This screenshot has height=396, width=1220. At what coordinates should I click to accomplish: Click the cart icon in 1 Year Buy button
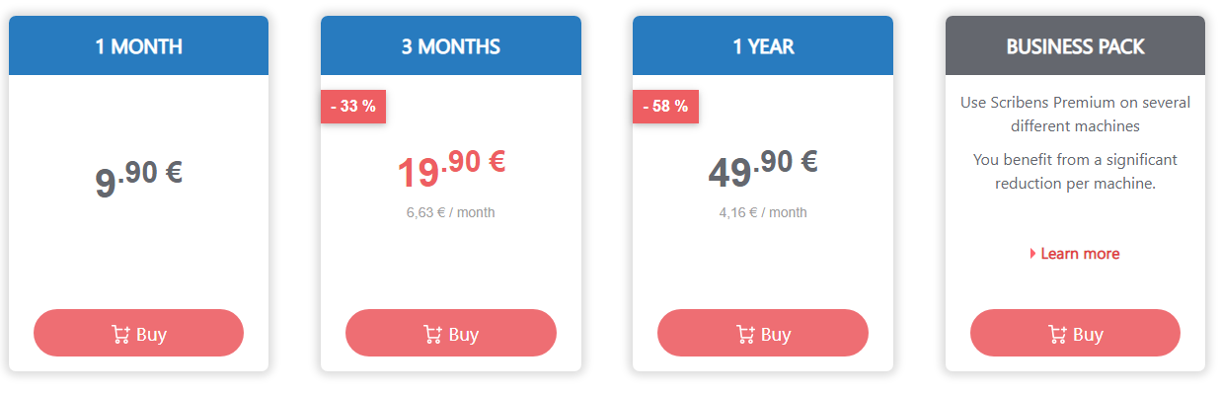745,334
